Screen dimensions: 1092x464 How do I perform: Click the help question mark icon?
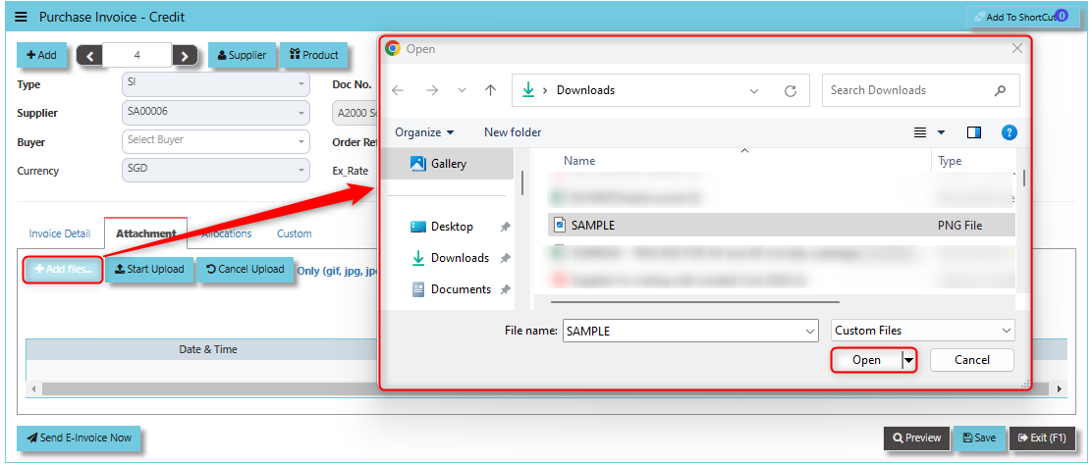click(x=1009, y=132)
